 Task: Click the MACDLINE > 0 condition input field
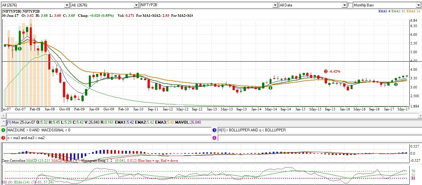coord(109,130)
